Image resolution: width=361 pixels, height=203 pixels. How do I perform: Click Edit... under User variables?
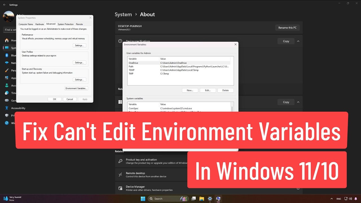click(x=208, y=91)
